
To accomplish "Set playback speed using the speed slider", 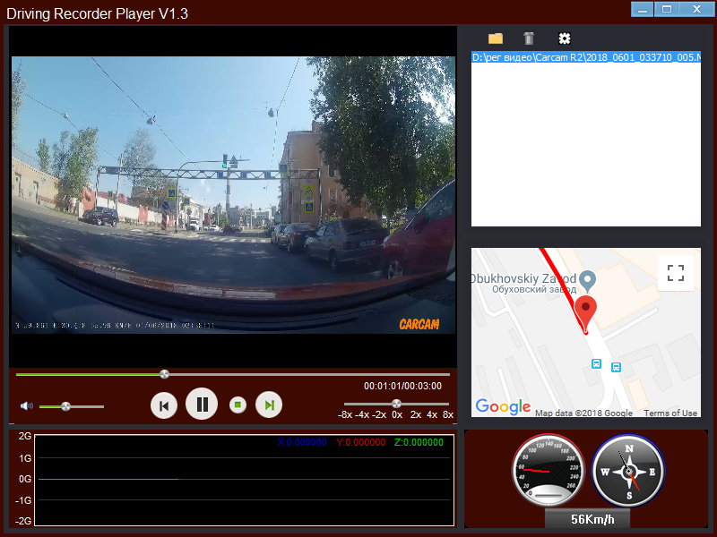I will (x=396, y=403).
